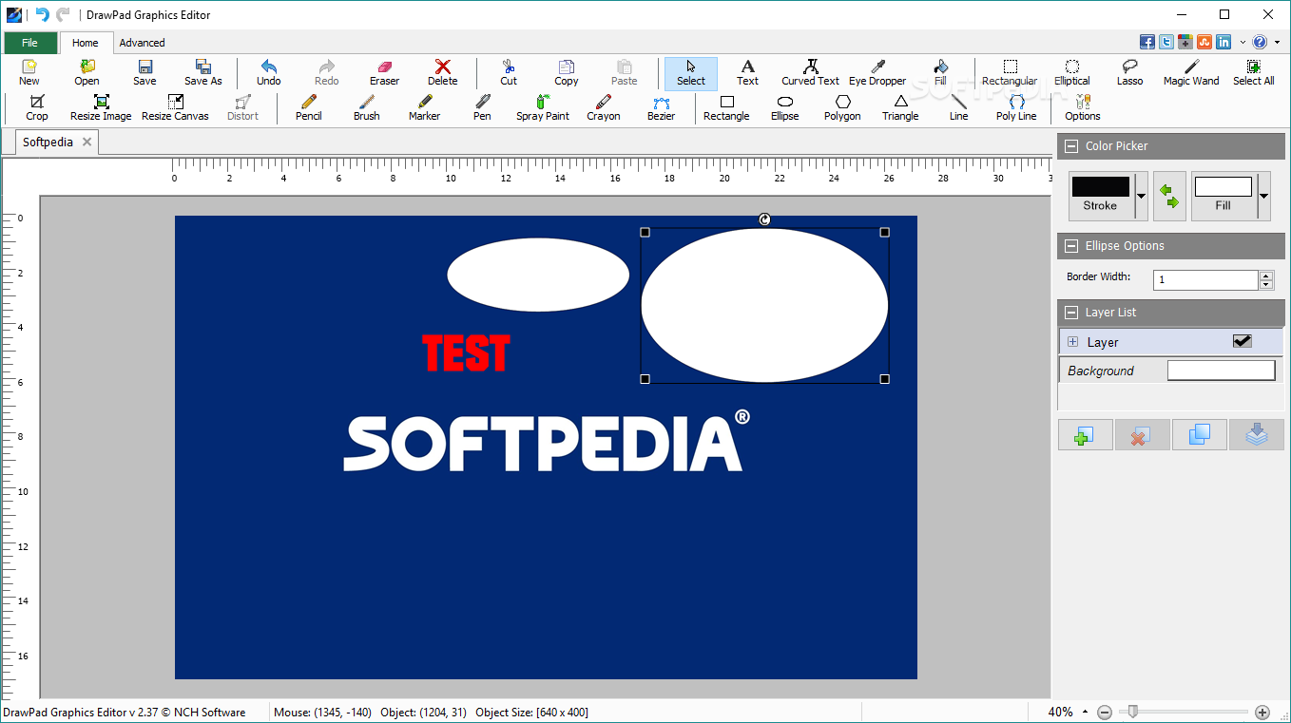Expand the Layer tree item
The height and width of the screenshot is (723, 1291).
coord(1072,342)
